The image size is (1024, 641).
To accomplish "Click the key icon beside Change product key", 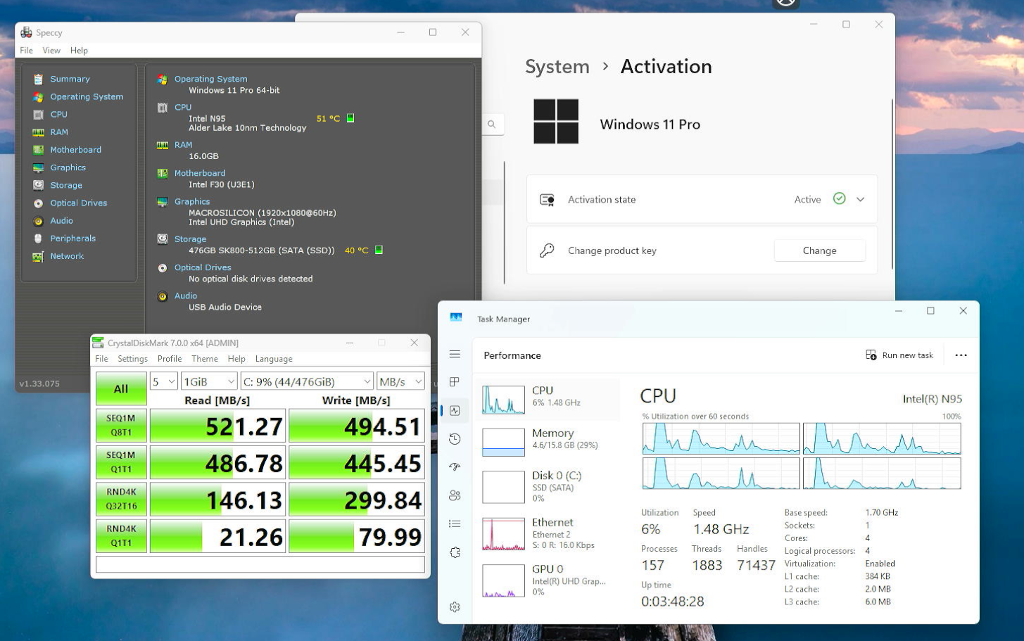I will pos(547,250).
